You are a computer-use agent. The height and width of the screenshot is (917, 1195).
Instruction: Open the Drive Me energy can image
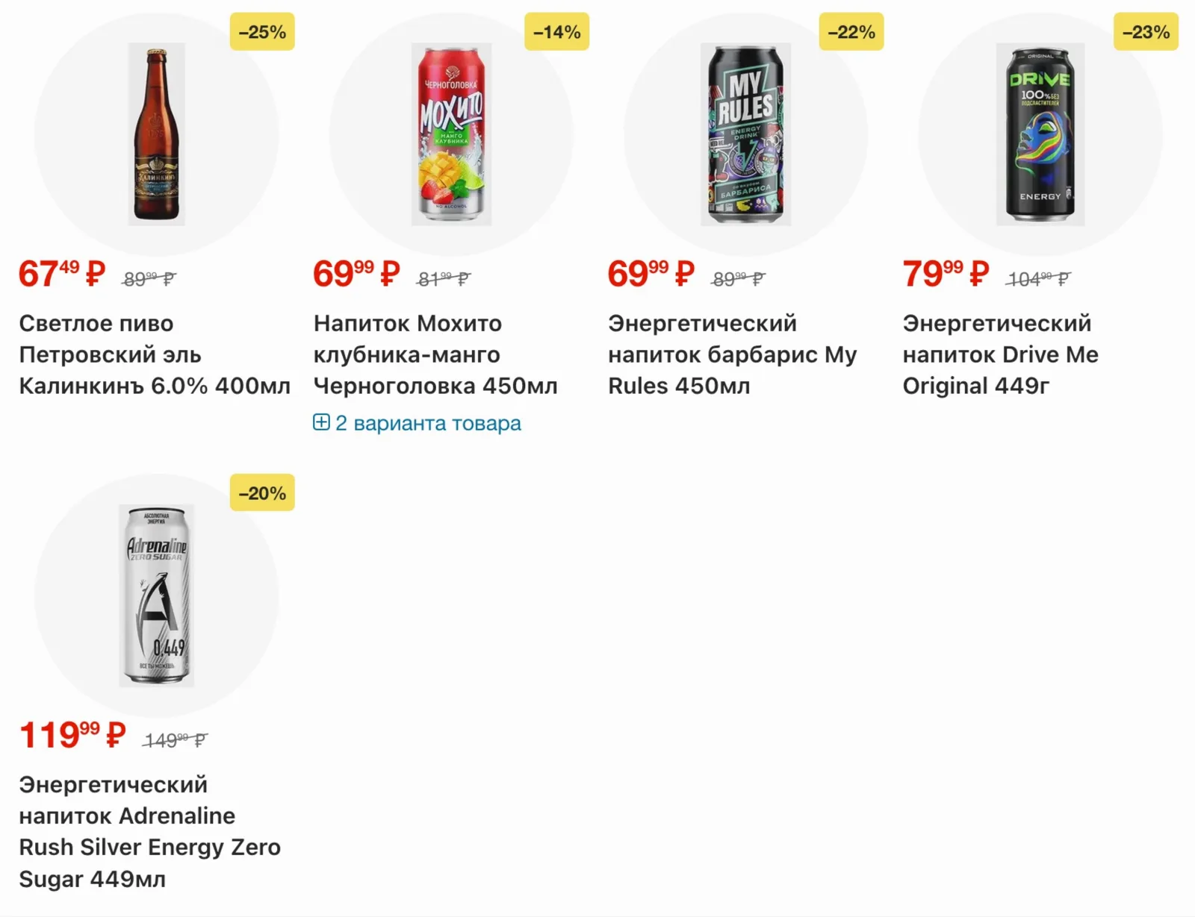pos(1040,134)
